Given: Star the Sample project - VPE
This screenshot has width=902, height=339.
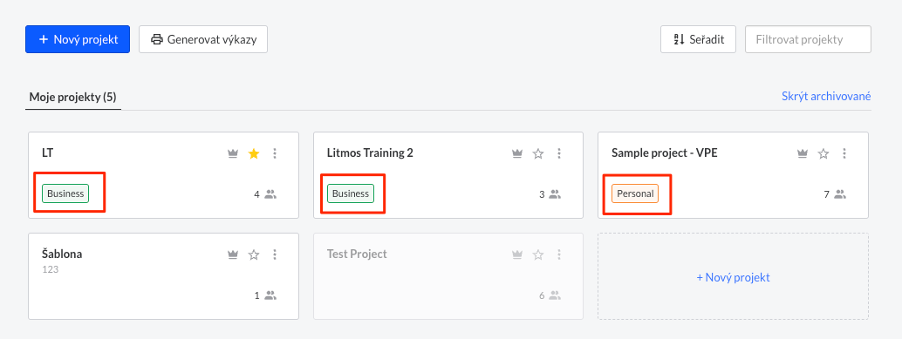Looking at the screenshot, I should [823, 153].
